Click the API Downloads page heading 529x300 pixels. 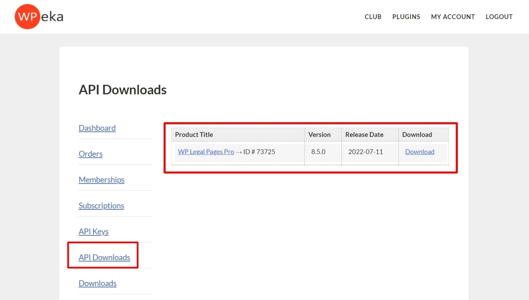pyautogui.click(x=123, y=90)
